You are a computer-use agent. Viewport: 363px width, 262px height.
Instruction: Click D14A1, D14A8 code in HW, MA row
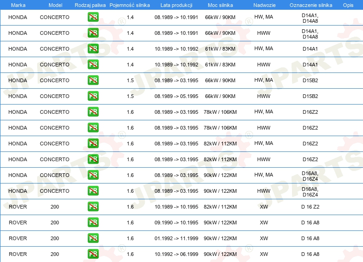(310, 18)
